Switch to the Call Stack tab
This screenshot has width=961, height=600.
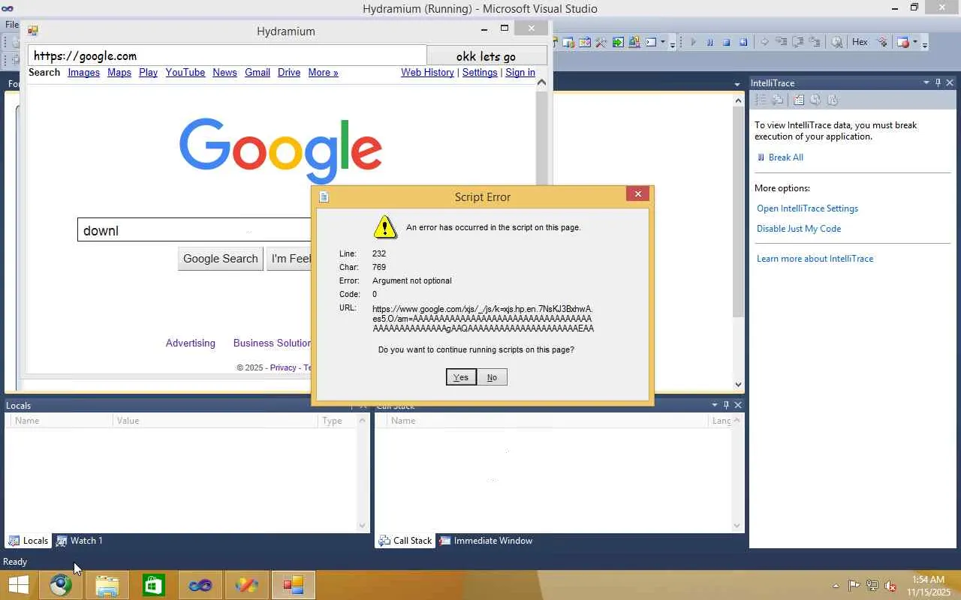pos(405,541)
